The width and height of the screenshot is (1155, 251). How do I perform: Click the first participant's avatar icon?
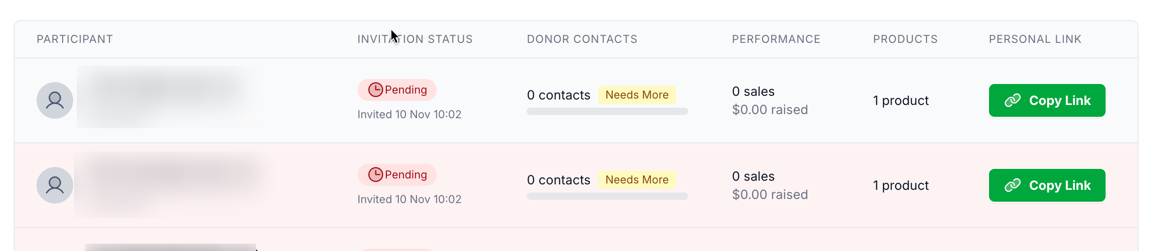point(55,100)
